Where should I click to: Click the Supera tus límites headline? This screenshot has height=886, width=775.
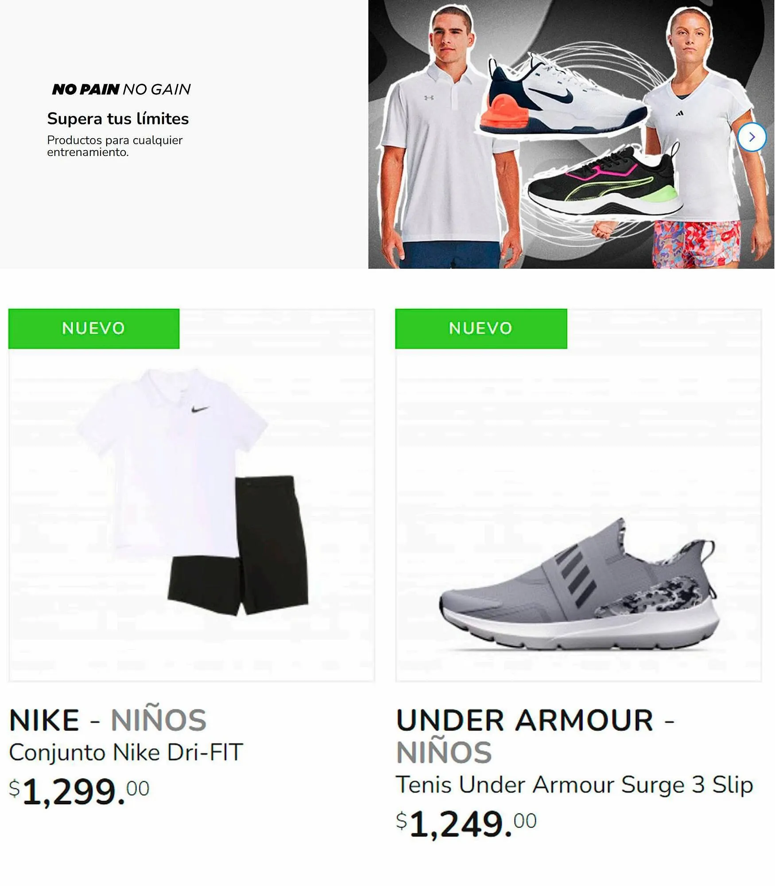point(118,119)
